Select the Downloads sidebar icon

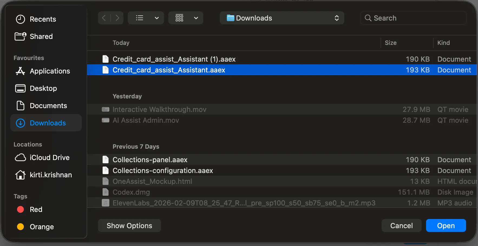coord(21,123)
